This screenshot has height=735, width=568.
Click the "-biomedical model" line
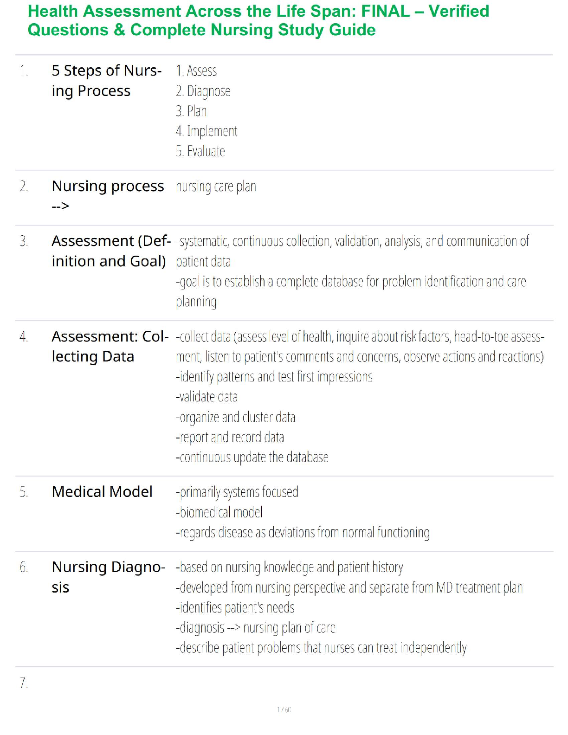(x=219, y=513)
